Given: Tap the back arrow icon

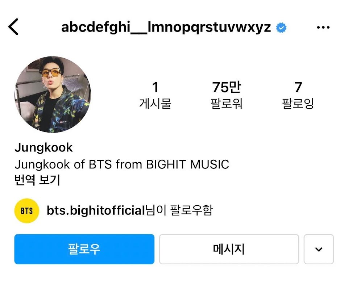Looking at the screenshot, I should [x=13, y=27].
